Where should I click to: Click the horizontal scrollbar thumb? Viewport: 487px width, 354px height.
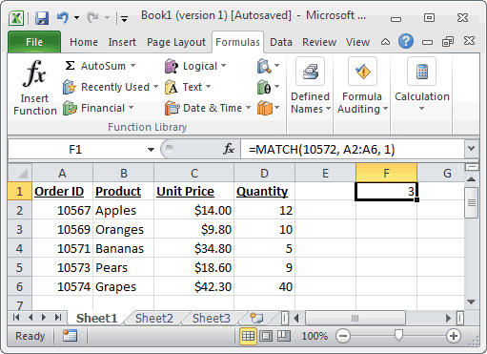coord(355,318)
